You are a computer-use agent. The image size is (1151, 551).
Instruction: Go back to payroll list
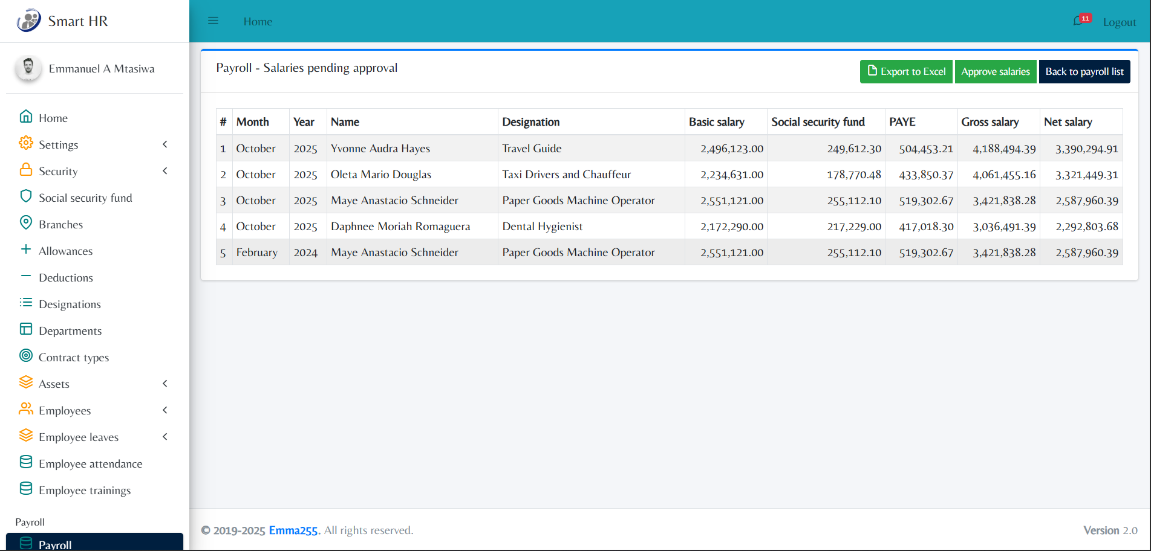[x=1084, y=71]
